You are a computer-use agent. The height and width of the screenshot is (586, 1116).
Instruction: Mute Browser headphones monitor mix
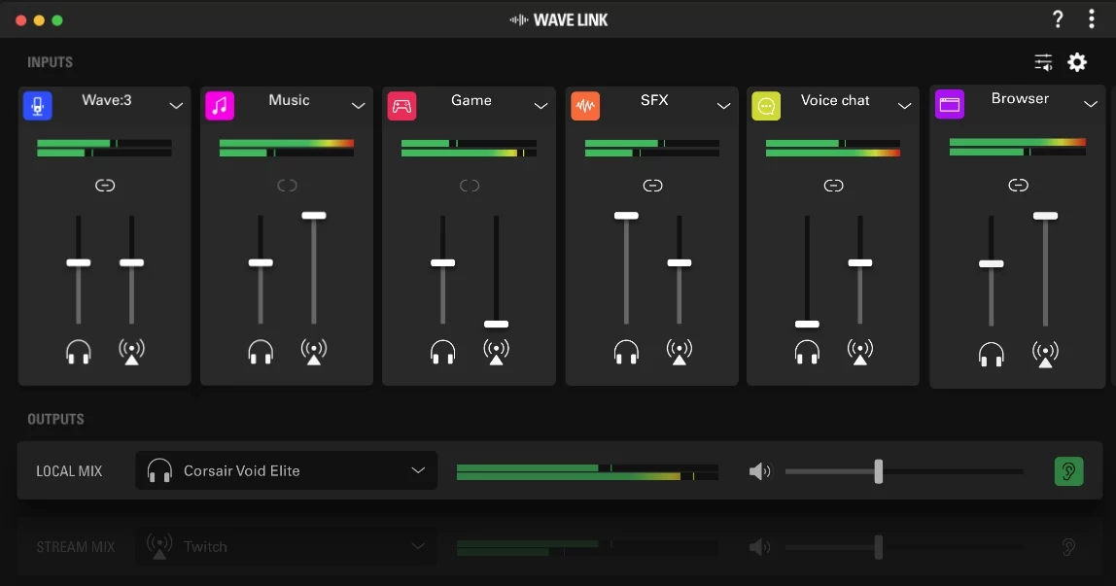[991, 354]
